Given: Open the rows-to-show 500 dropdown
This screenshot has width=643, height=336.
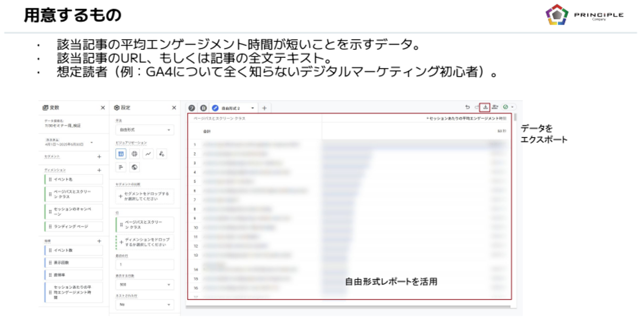Looking at the screenshot, I should coord(144,285).
